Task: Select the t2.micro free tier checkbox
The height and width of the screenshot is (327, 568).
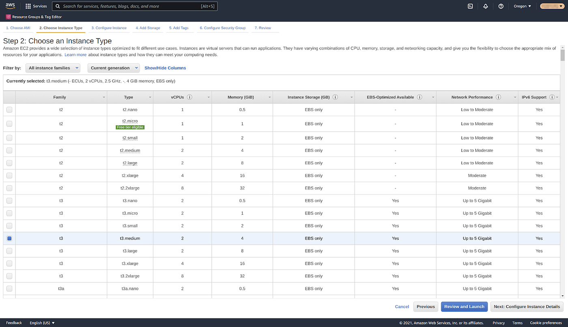Action: click(x=9, y=124)
